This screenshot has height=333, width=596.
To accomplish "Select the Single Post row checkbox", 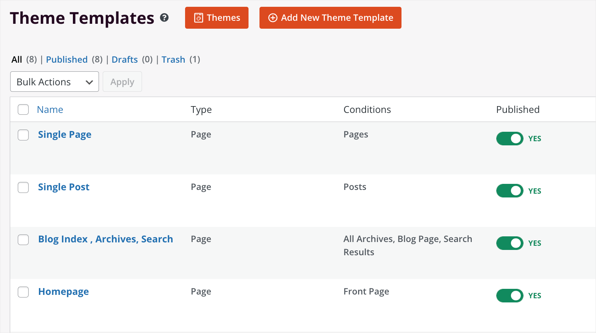I will click(x=23, y=187).
